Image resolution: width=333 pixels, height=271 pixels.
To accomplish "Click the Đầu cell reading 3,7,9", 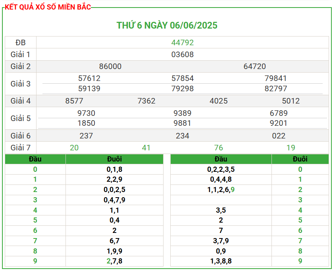I will pos(221,241).
